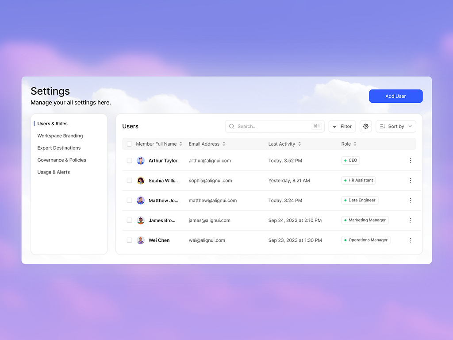Check the checkbox on Arthur Taylor's row
The height and width of the screenshot is (340, 453).
click(129, 161)
